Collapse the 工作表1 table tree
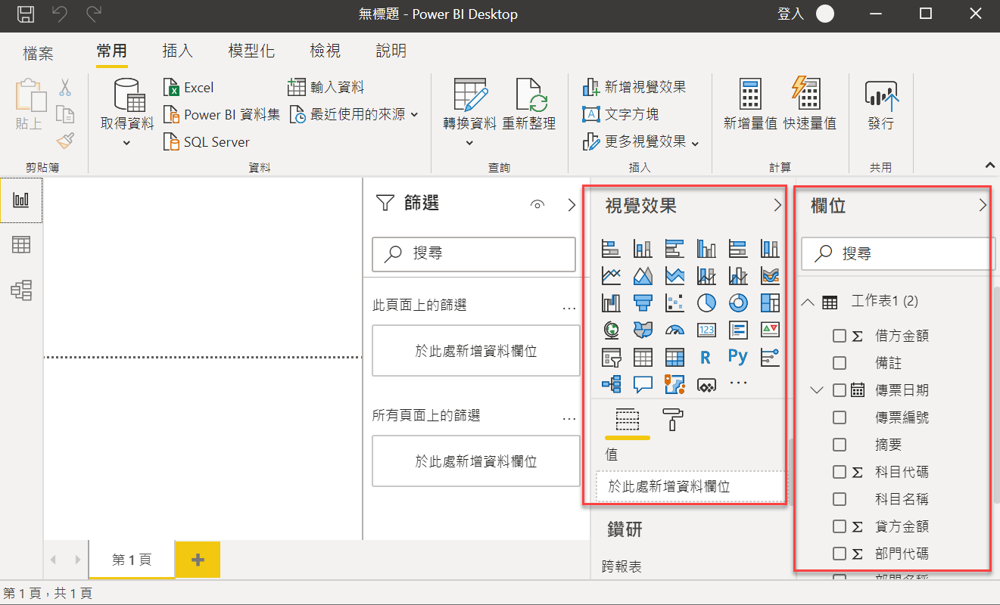The image size is (1000, 605). [808, 302]
